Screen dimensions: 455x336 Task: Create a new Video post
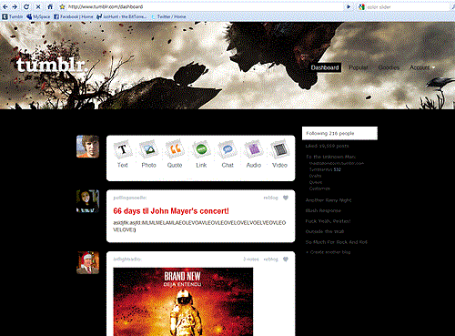pos(279,154)
